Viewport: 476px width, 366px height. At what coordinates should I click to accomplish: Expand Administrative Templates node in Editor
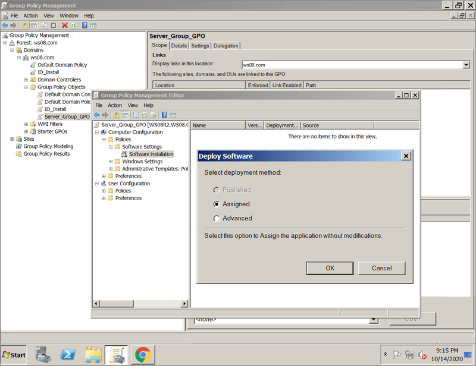(x=111, y=169)
